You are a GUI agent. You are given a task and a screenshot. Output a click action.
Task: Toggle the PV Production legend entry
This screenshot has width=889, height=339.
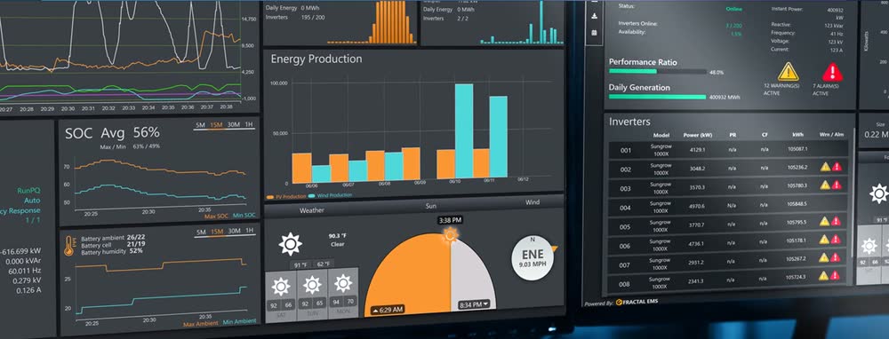coord(285,196)
